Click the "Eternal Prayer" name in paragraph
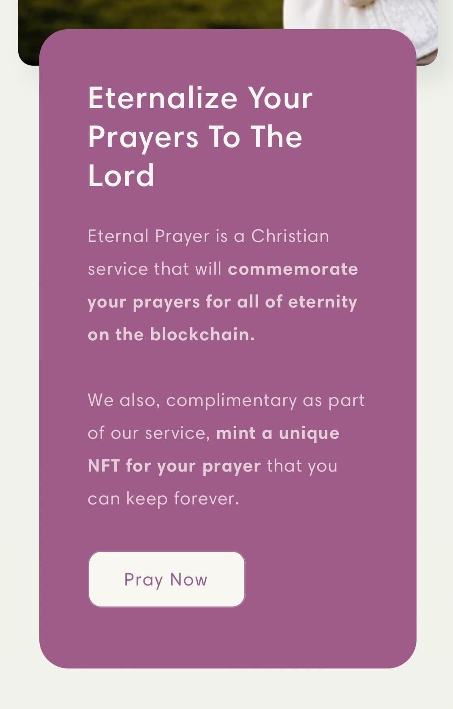The width and height of the screenshot is (453, 709). (x=148, y=236)
